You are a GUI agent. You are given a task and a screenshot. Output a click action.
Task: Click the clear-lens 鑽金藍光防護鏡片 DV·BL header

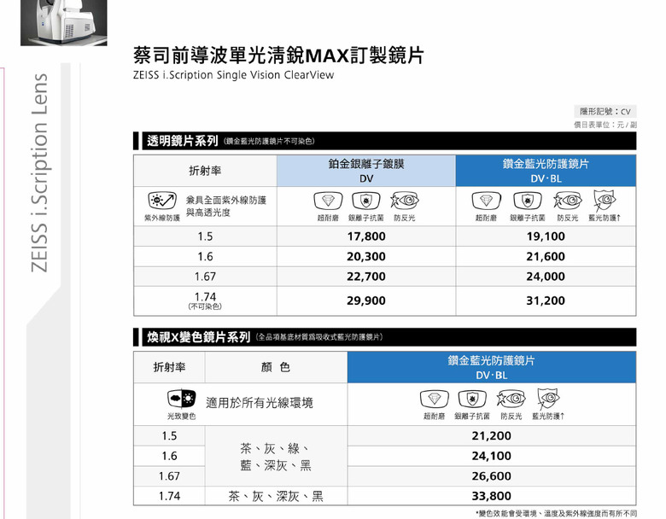pyautogui.click(x=546, y=171)
